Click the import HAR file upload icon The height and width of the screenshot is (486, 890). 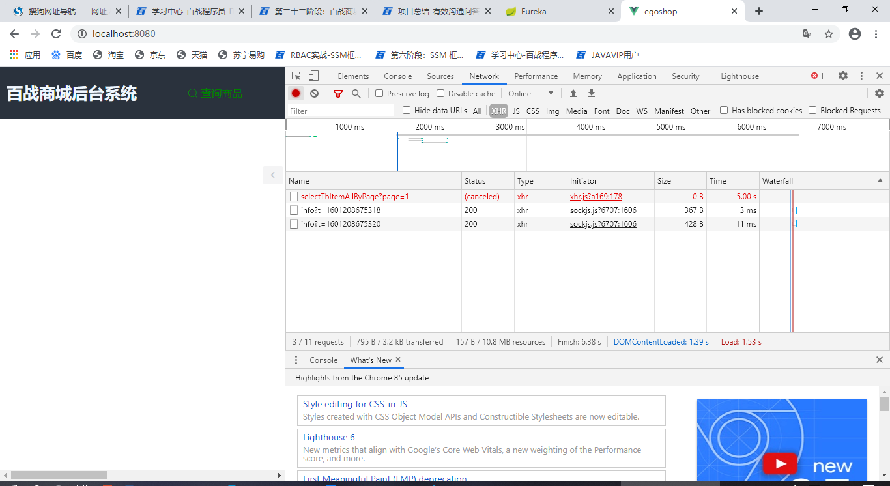click(573, 93)
